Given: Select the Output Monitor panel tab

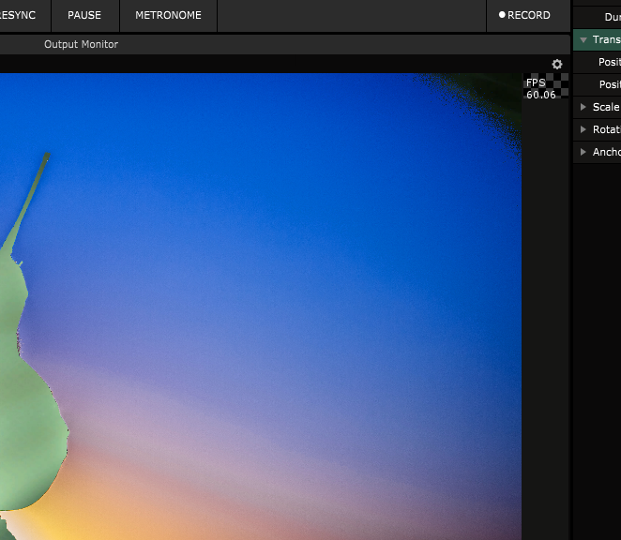Looking at the screenshot, I should click(x=81, y=44).
